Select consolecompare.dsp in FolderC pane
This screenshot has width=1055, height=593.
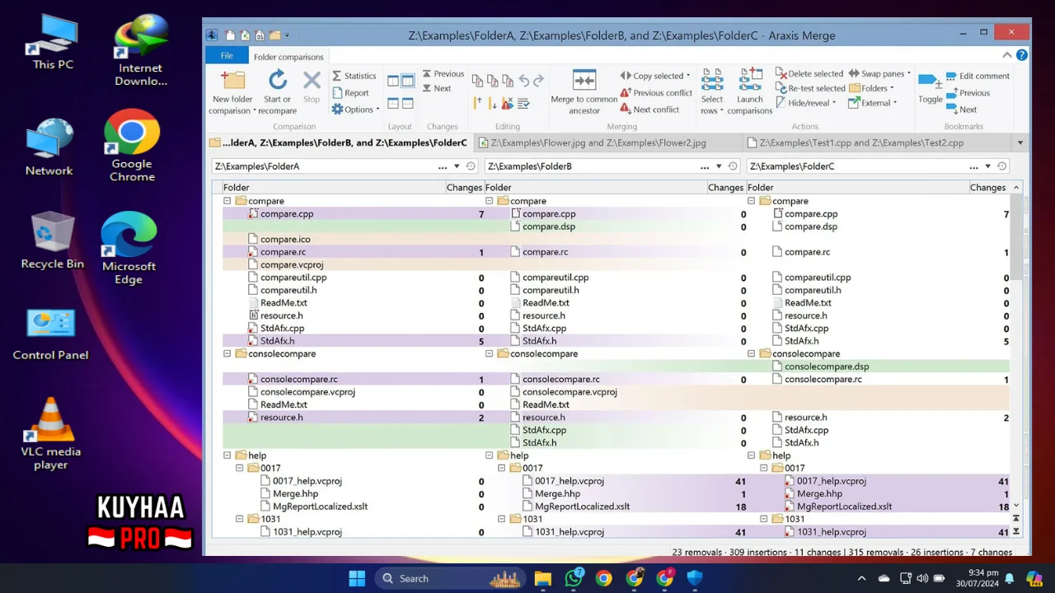tap(827, 367)
